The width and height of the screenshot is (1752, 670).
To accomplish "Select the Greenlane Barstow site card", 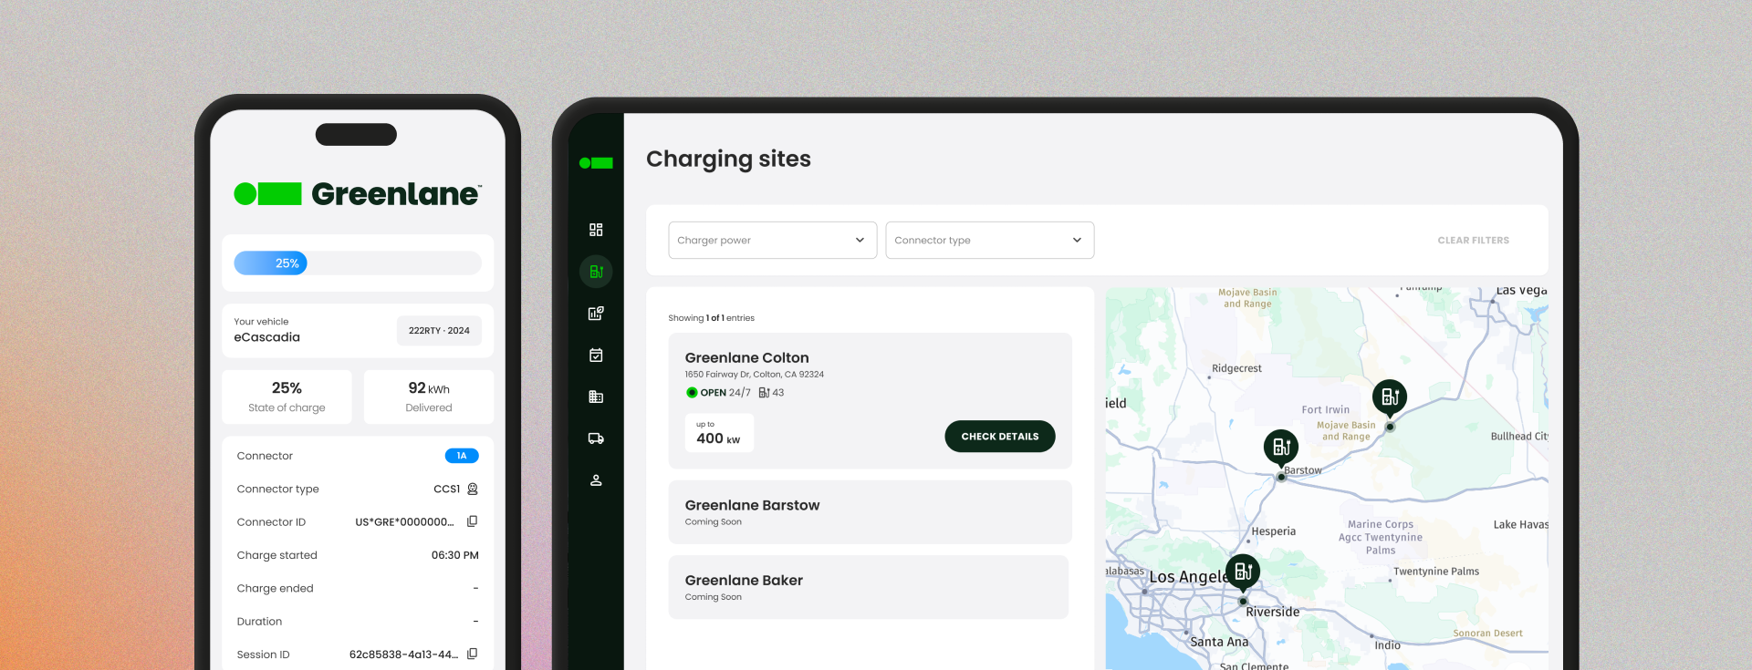I will coord(869,512).
